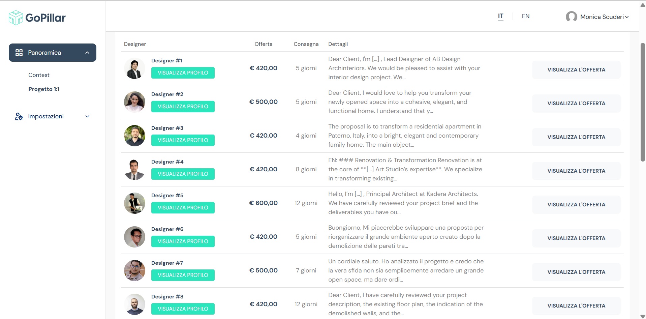
Task: Click Visualizza l'offerta for Designer #4
Action: [576, 171]
